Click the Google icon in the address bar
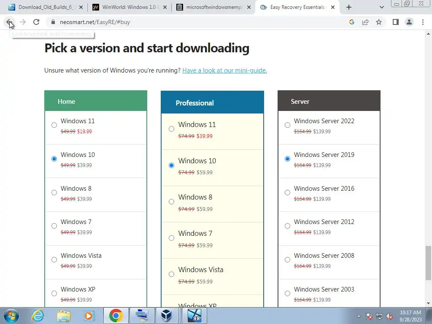 click(351, 22)
